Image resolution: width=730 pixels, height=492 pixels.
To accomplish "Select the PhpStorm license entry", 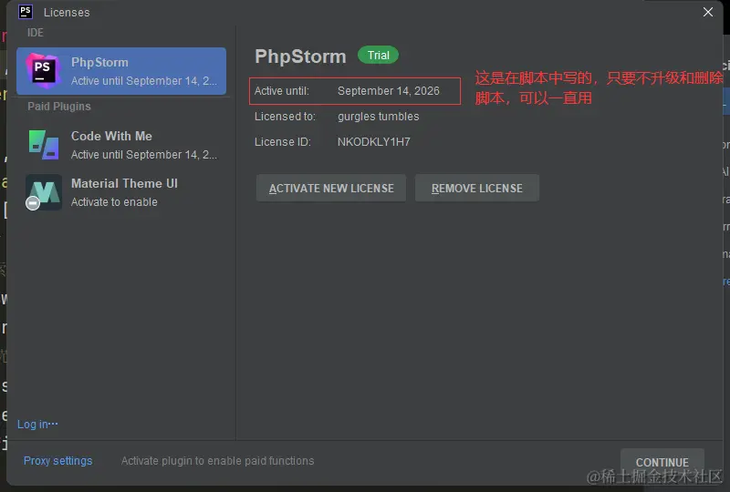I will pyautogui.click(x=121, y=71).
